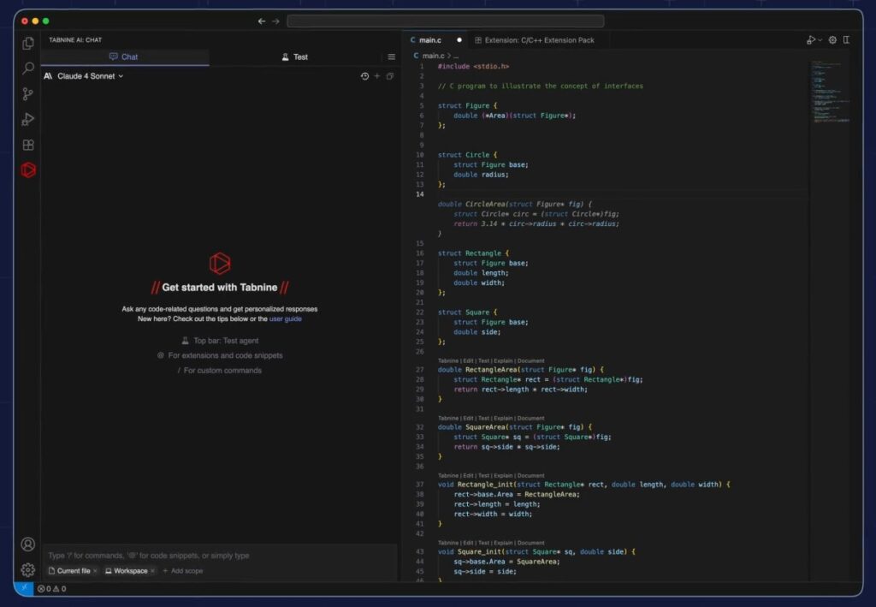Click the gear icon in editor title bar
The image size is (876, 607).
pos(832,39)
